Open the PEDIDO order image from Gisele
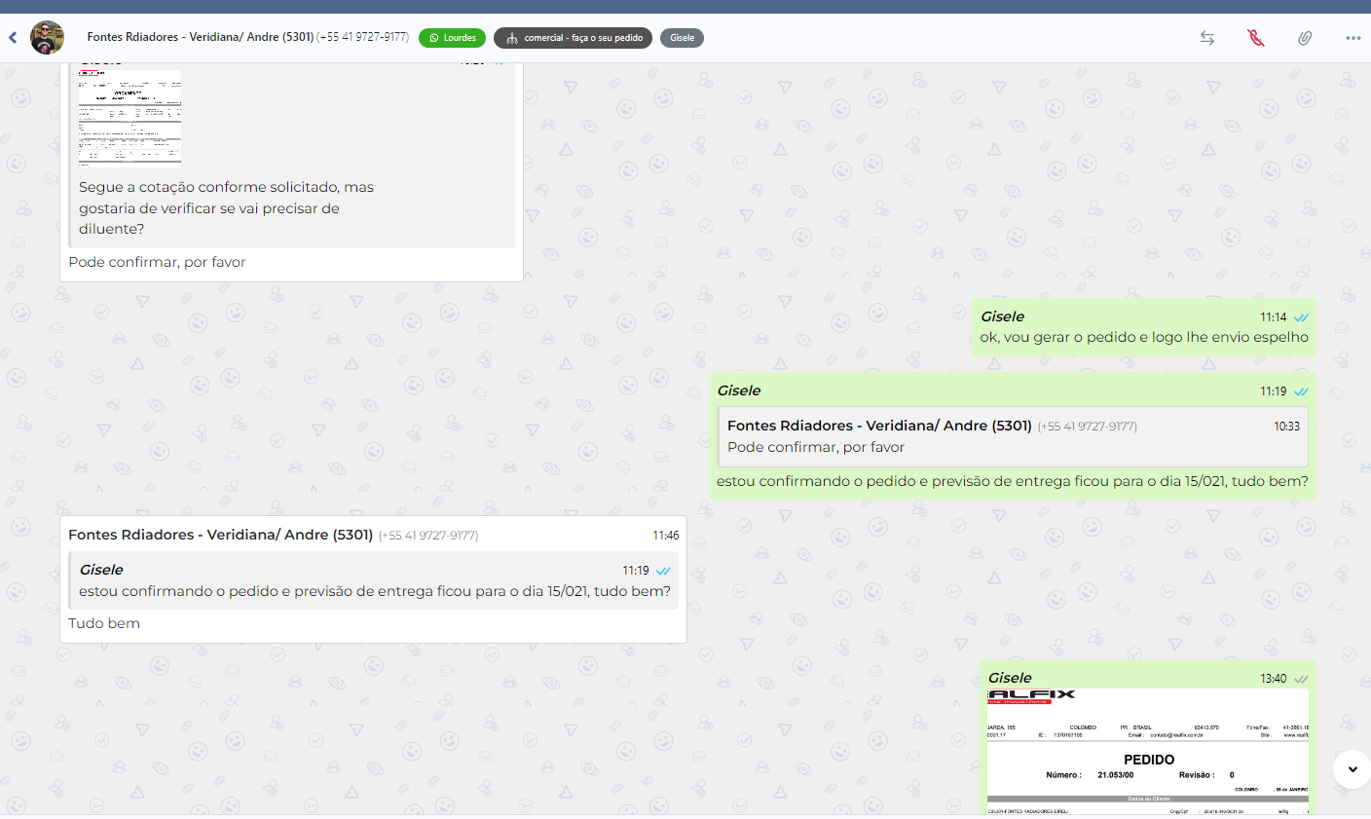The width and height of the screenshot is (1371, 819). click(1148, 751)
